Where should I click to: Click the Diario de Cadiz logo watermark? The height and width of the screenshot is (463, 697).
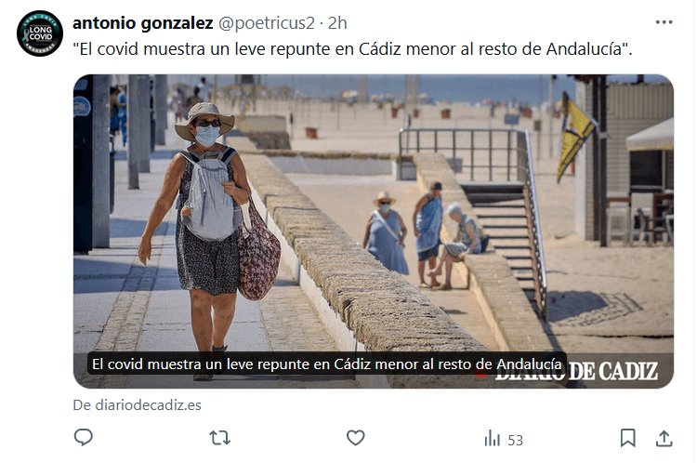point(576,371)
